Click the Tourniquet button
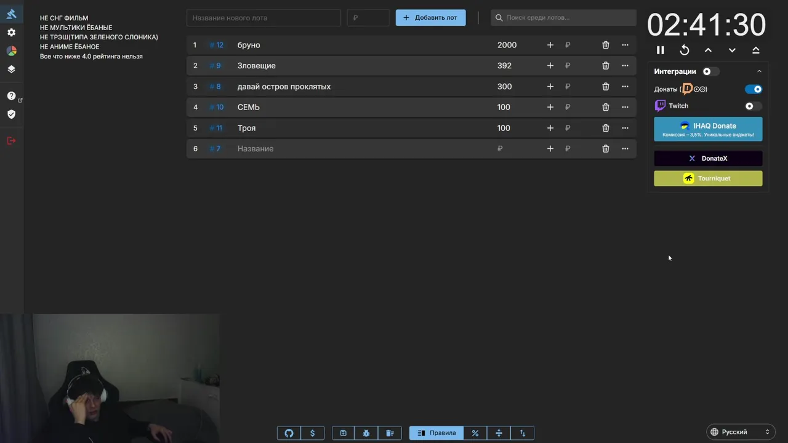This screenshot has height=443, width=788. tap(708, 178)
